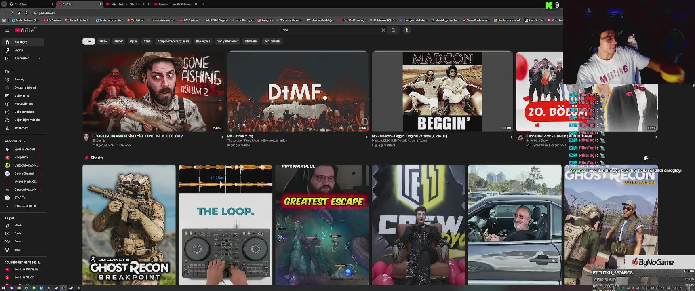
Task: Open Versus Music subscription channel
Action: click(23, 181)
